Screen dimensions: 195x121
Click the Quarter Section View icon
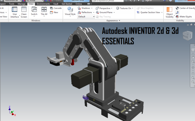click(138, 12)
